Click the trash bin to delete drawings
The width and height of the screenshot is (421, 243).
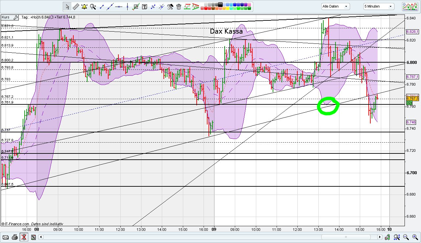pyautogui.click(x=178, y=6)
